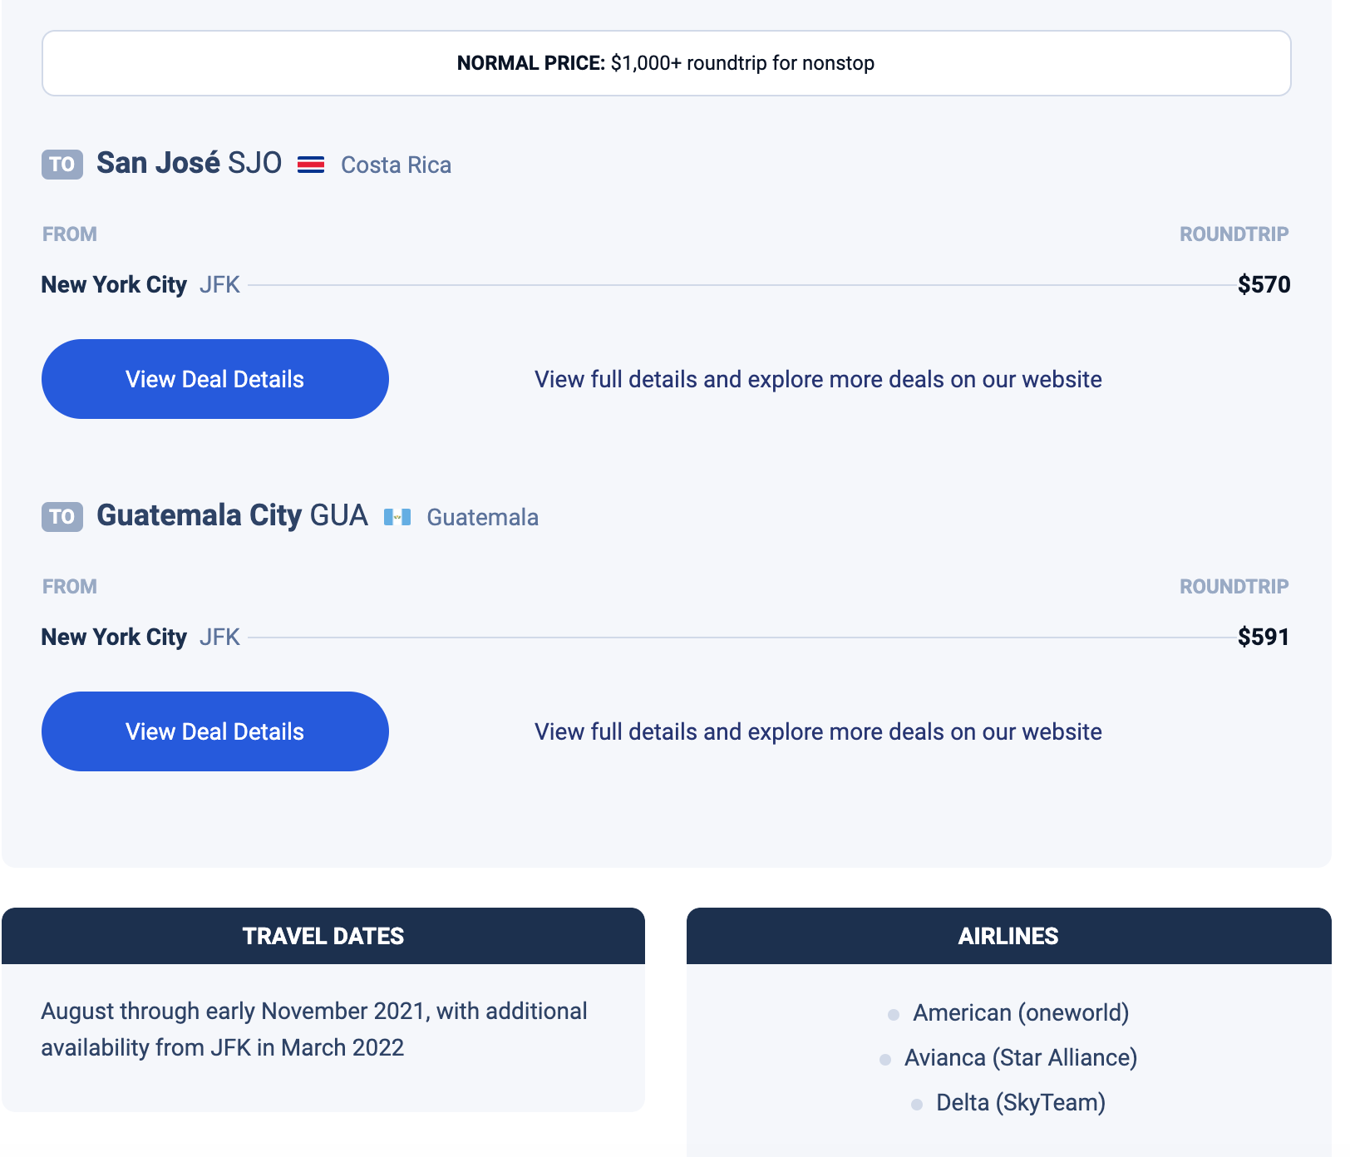The height and width of the screenshot is (1157, 1350).
Task: Click Delta (SkyTeam) list item
Action: click(1021, 1102)
